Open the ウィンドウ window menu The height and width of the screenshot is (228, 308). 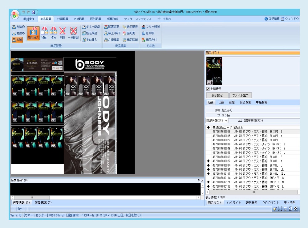pyautogui.click(x=290, y=19)
